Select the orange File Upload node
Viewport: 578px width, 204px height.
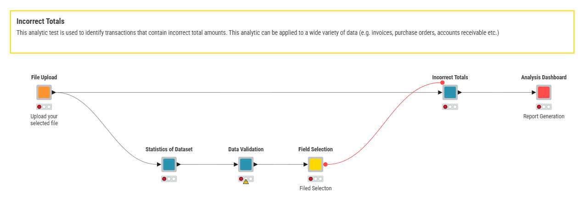44,92
